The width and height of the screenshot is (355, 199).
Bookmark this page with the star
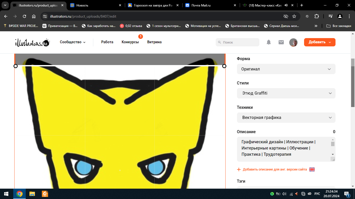294,16
